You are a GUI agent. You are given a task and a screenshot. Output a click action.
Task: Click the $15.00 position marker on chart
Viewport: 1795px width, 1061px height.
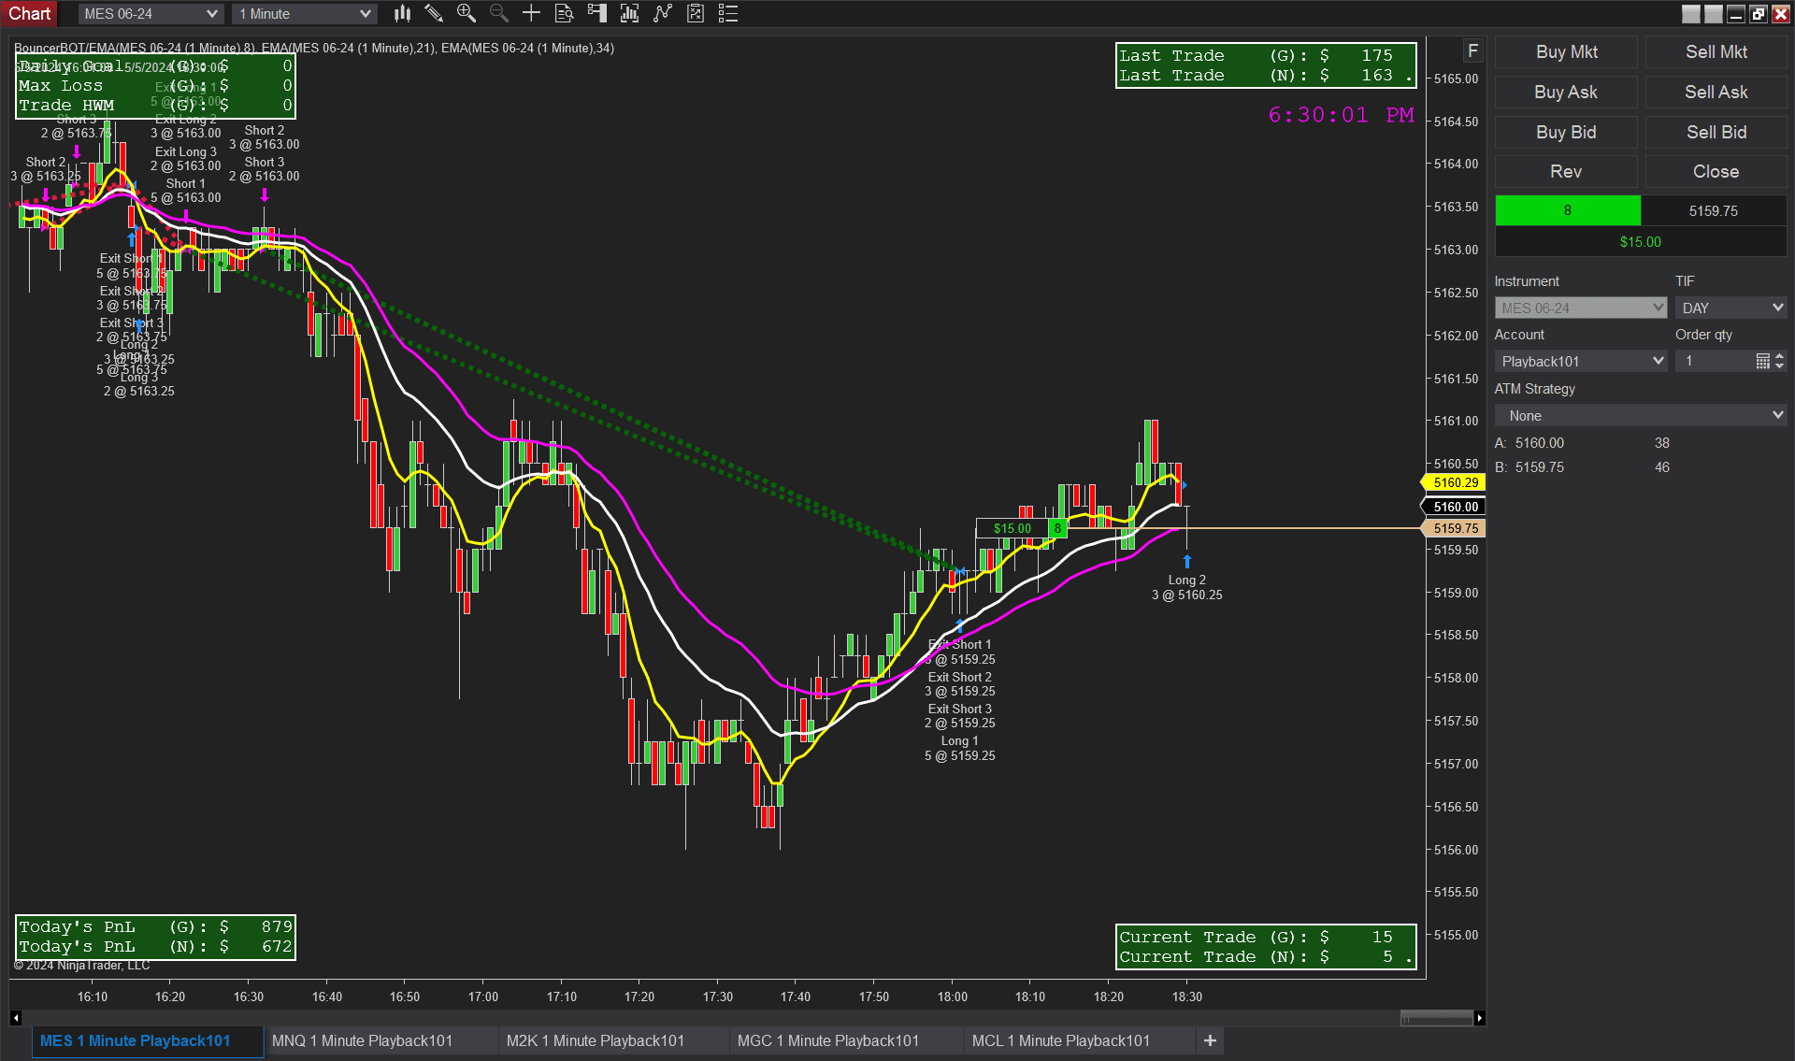(1012, 528)
